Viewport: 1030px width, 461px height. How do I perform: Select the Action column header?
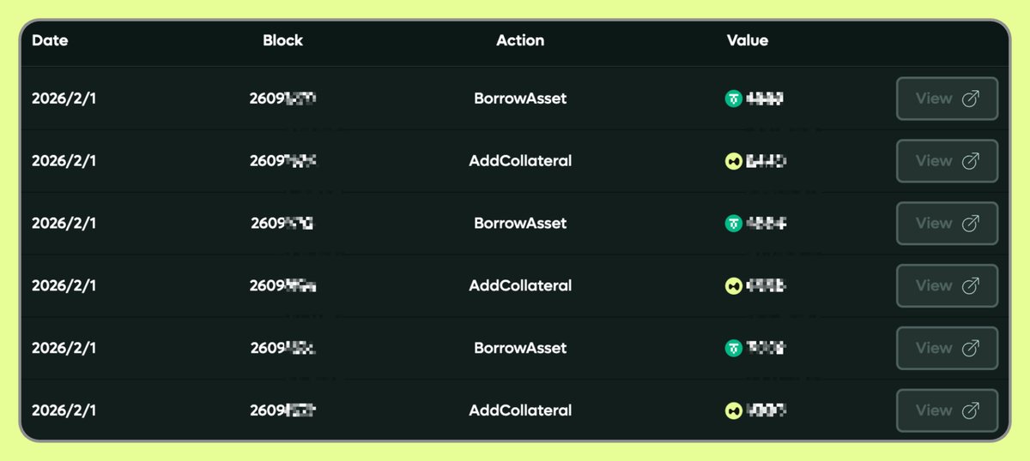pyautogui.click(x=520, y=40)
